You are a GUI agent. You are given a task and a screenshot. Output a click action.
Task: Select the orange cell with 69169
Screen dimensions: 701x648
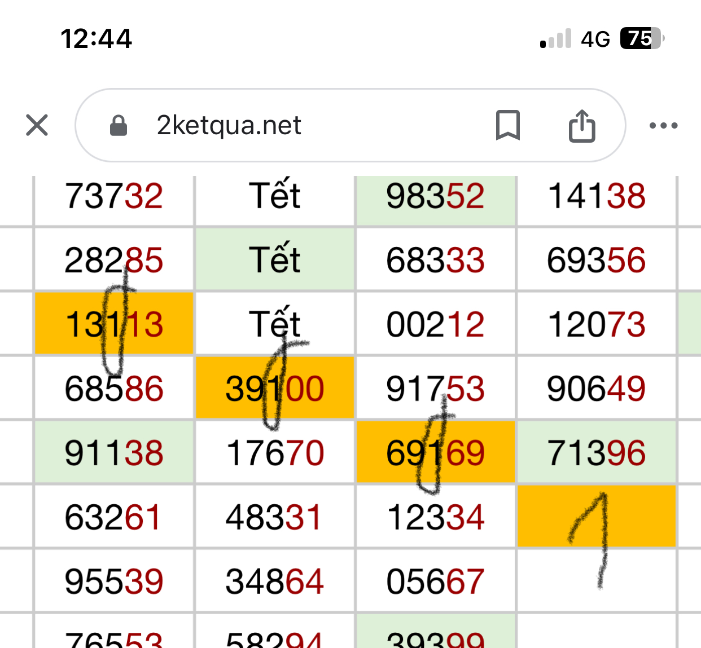tap(435, 452)
